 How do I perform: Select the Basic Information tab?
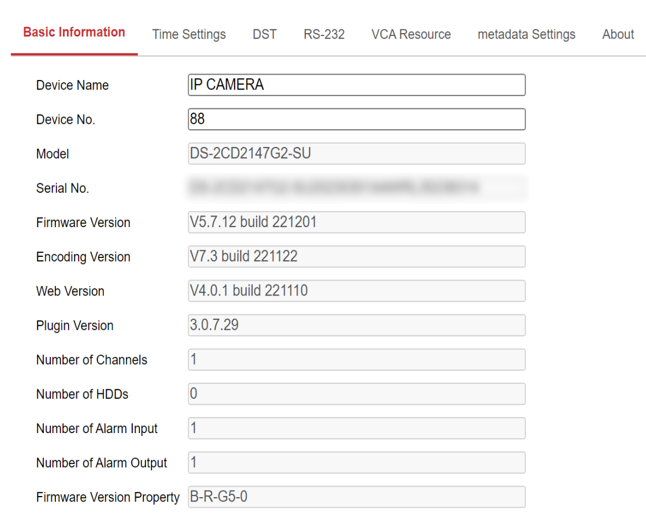pos(74,32)
